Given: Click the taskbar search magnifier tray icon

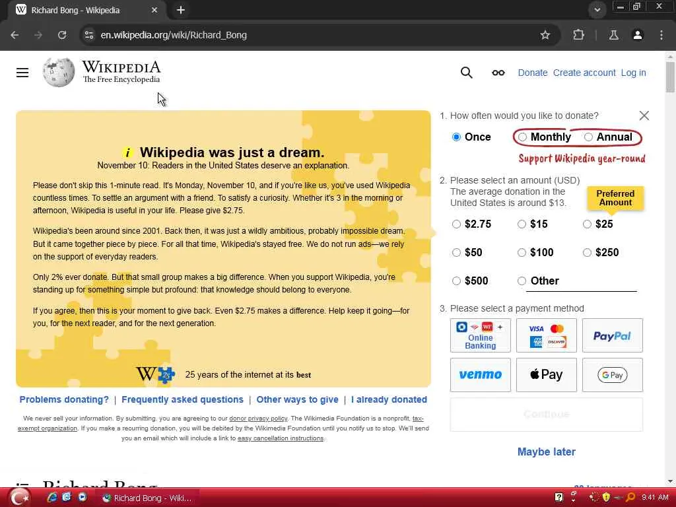Looking at the screenshot, I should point(630,498).
